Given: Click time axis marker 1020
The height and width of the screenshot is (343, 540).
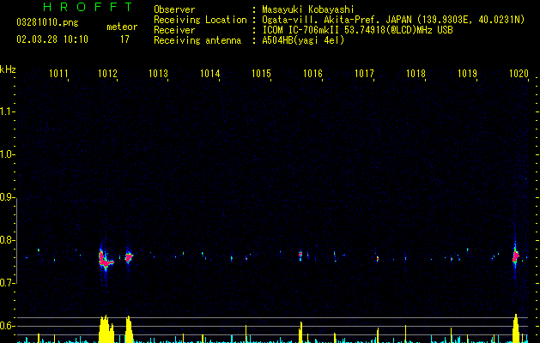Looking at the screenshot, I should coord(519,74).
